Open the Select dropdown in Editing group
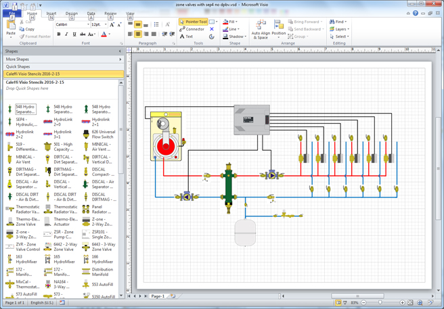Image resolution: width=444 pixels, height=309 pixels. [x=339, y=37]
